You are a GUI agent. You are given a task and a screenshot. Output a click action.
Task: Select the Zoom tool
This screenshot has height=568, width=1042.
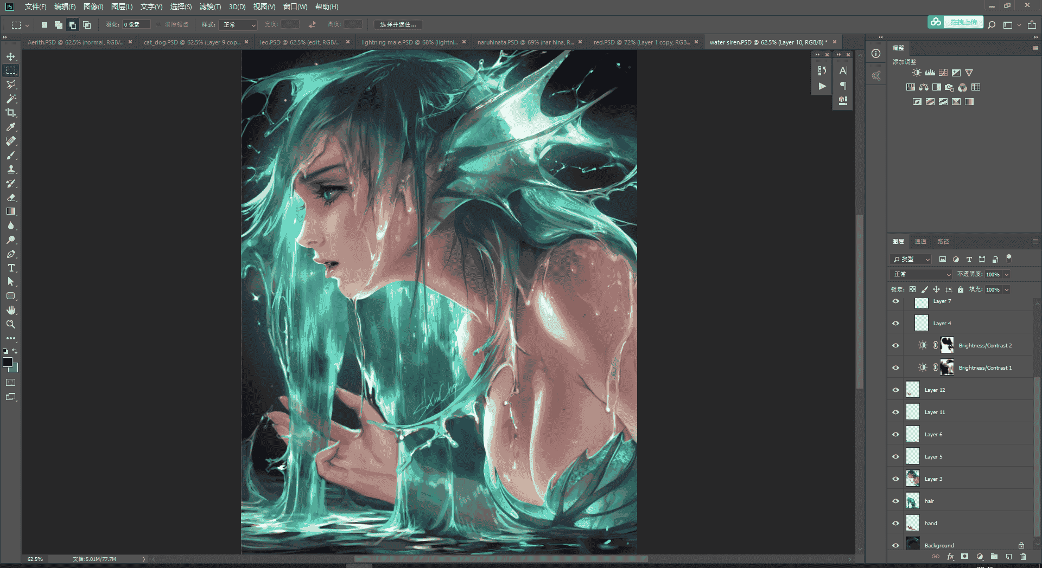coord(11,324)
